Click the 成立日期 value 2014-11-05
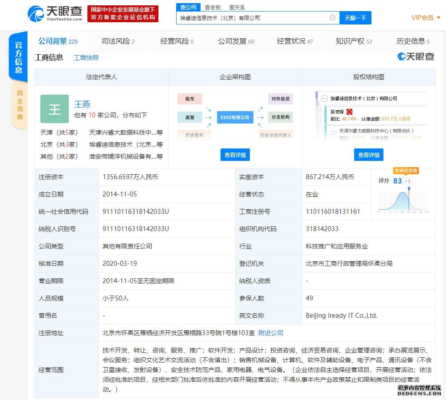The height and width of the screenshot is (400, 446). (120, 194)
